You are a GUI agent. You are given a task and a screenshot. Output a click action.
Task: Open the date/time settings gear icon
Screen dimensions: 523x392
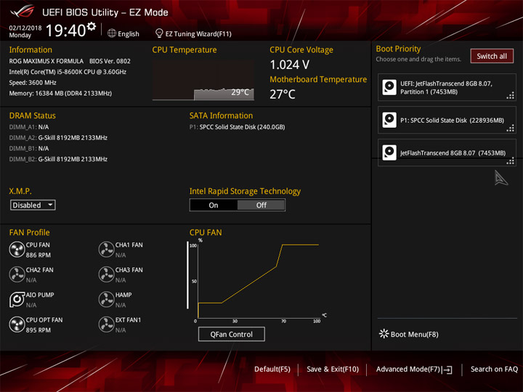point(92,26)
